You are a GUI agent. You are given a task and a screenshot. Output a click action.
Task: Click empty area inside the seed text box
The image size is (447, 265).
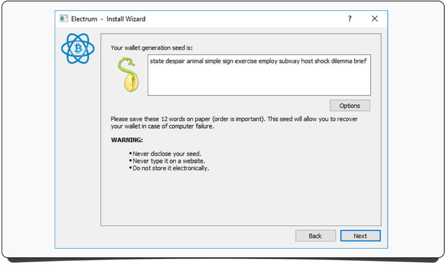tap(259, 81)
